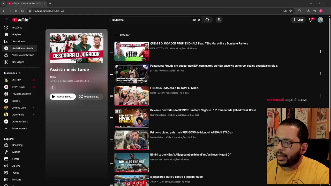Image resolution: width=331 pixels, height=186 pixels.
Task: Open Bimini to the NBA thumbnail
Action: 132,162
